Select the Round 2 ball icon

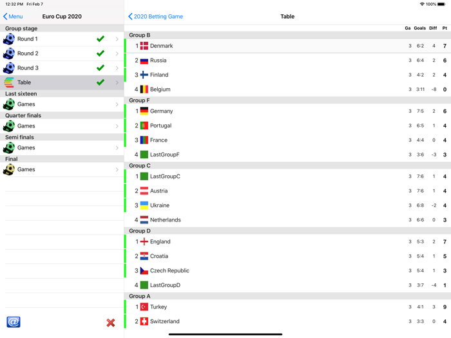[x=9, y=53]
